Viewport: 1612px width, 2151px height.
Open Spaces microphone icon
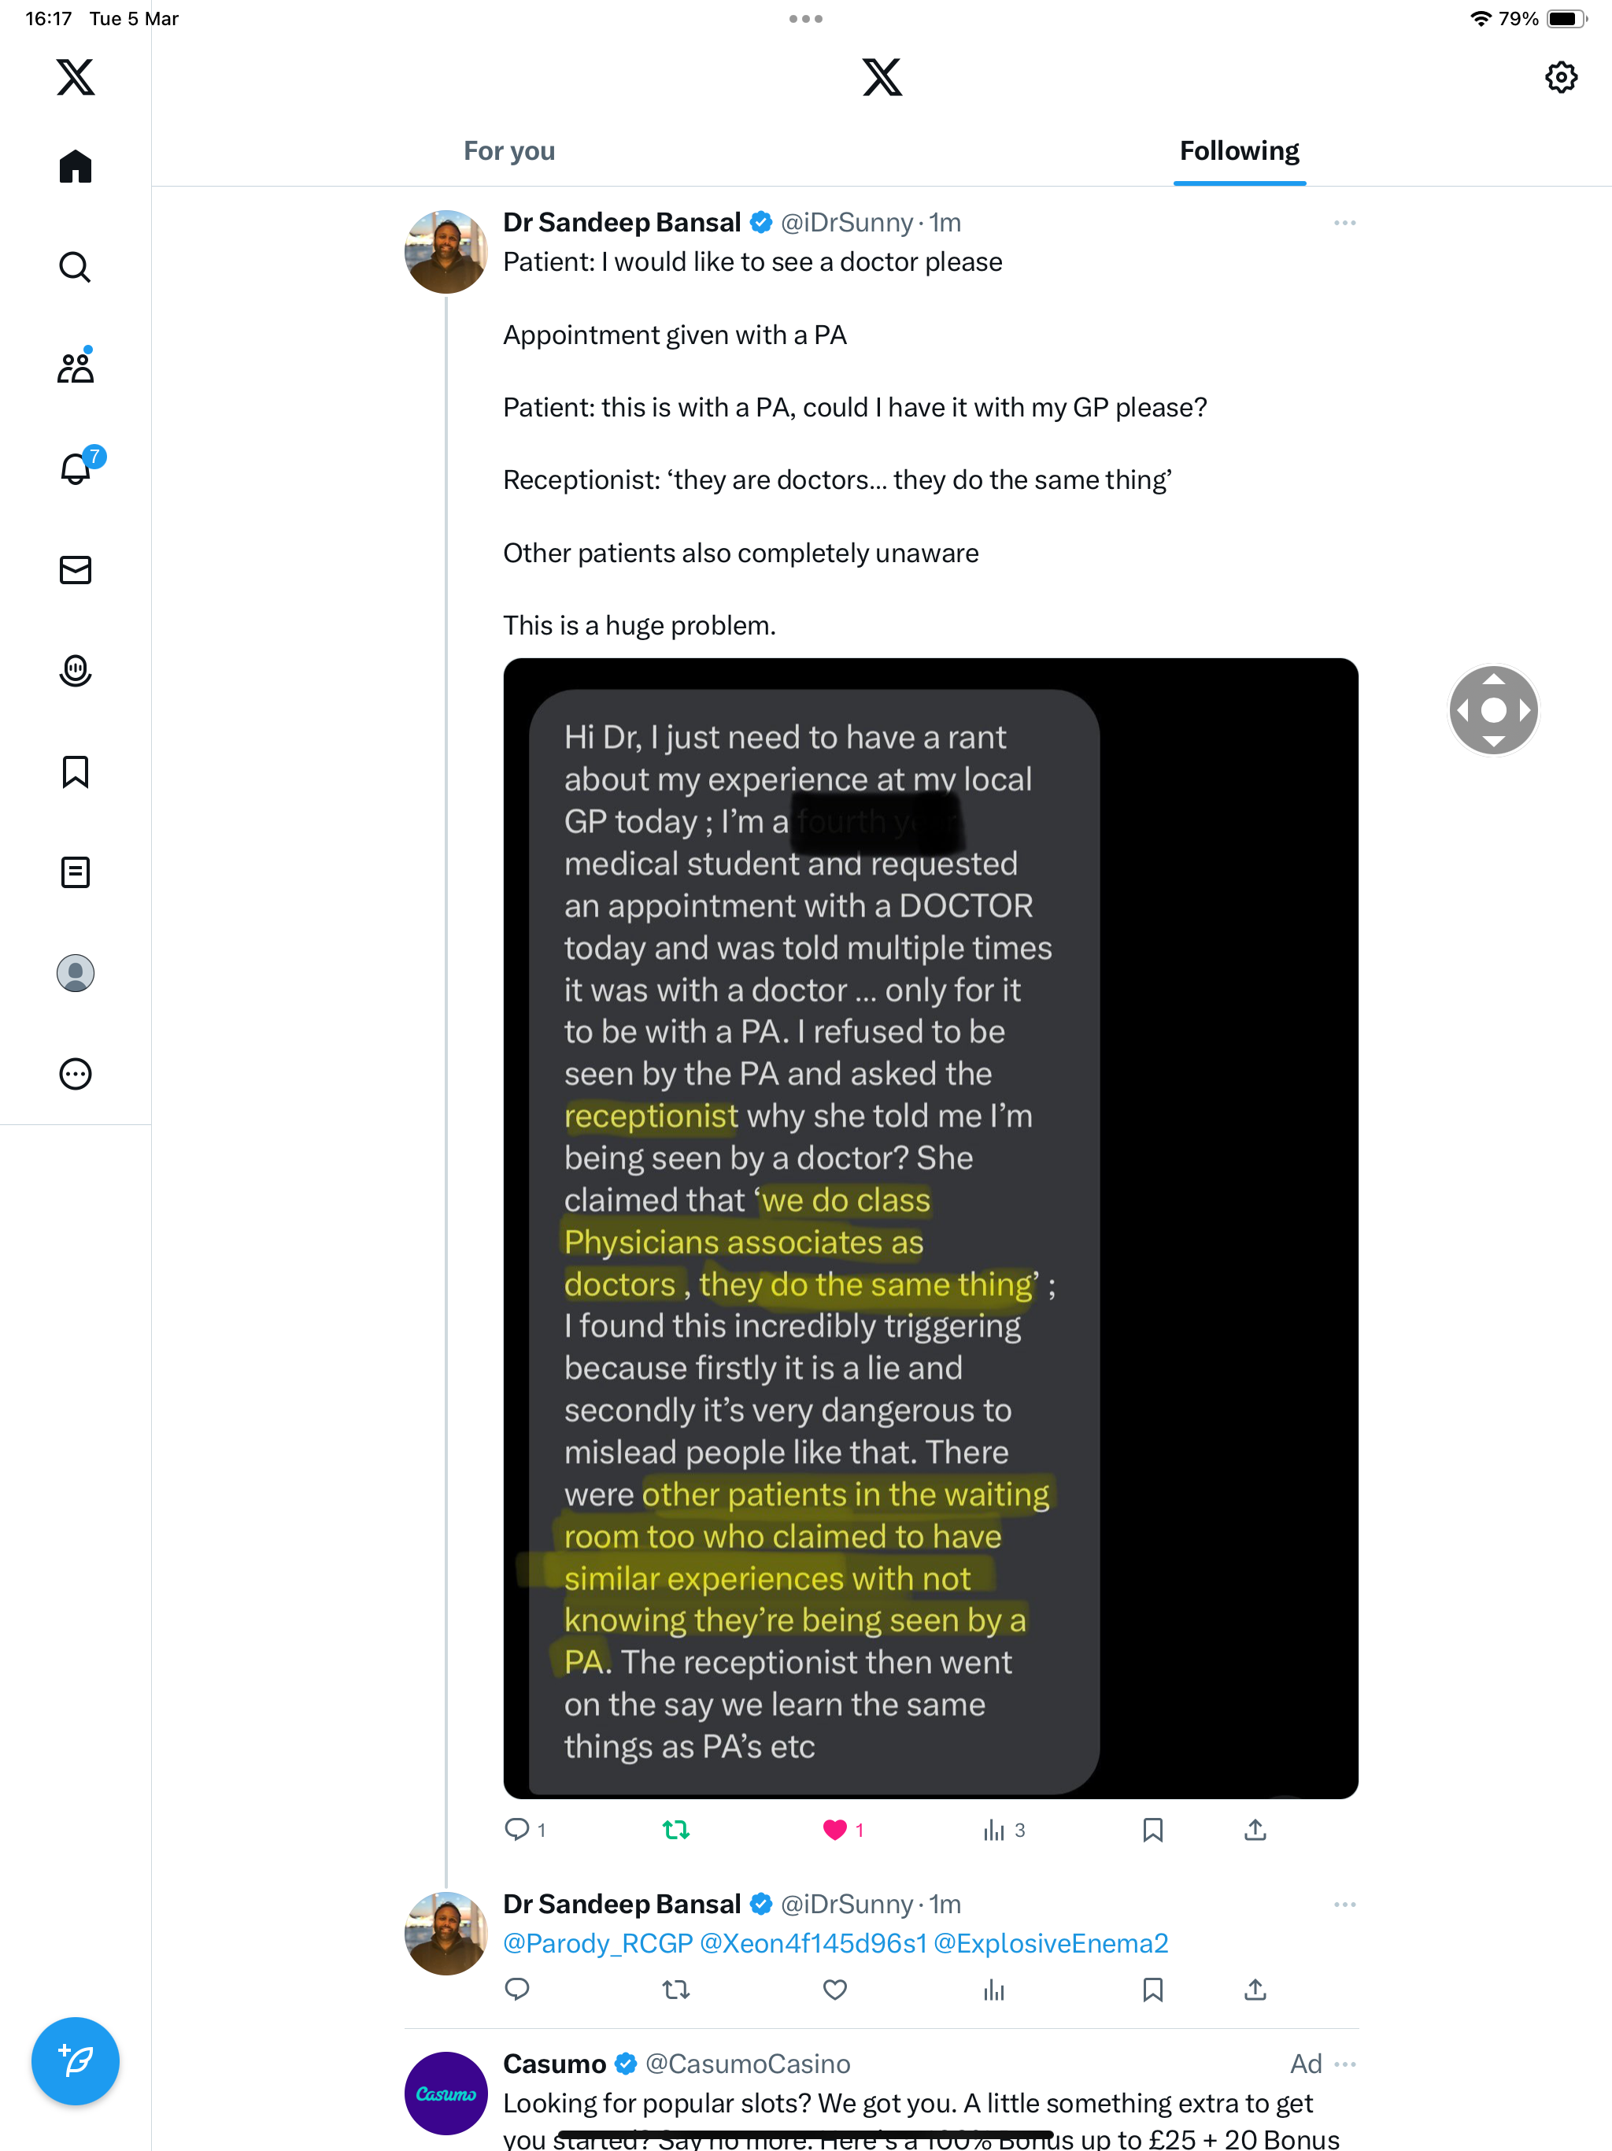tap(75, 671)
